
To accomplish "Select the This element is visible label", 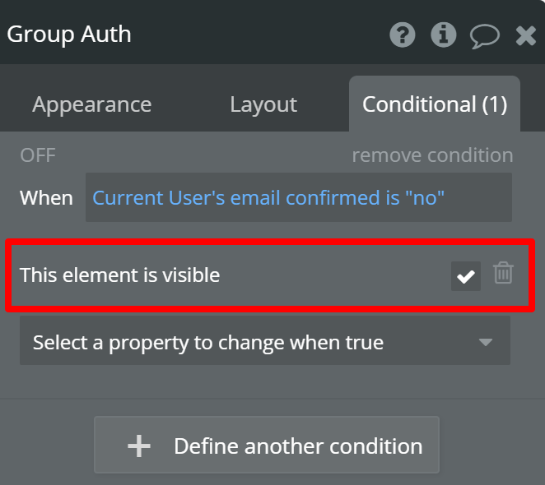I will 119,275.
